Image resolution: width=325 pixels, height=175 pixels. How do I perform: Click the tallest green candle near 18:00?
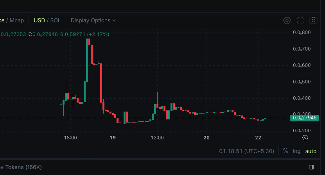click(x=87, y=60)
